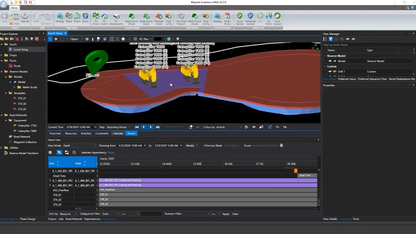Click the New Setup Strategy icon
Viewport: 416px width, 234px height.
(x=60, y=17)
